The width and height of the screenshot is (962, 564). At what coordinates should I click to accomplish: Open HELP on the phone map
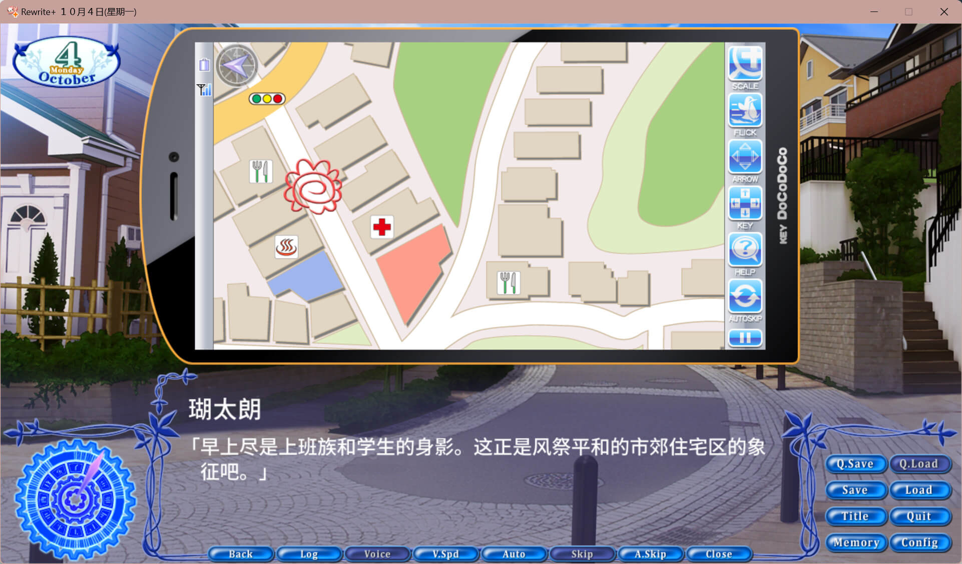745,249
